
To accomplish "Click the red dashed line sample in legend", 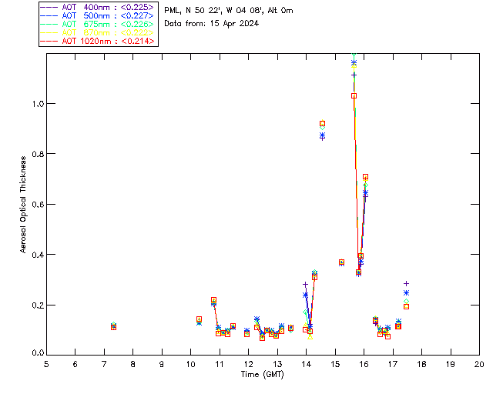I will pyautogui.click(x=49, y=41).
